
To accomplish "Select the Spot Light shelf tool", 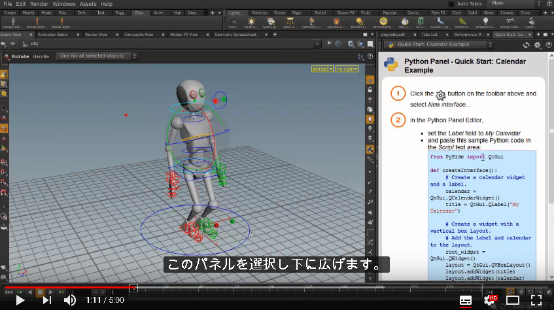I will coord(271,23).
